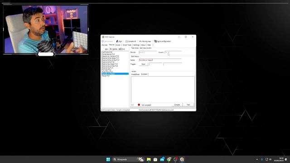Click the red Not compiled status indicator
This screenshot has width=290, height=163.
tap(139, 105)
